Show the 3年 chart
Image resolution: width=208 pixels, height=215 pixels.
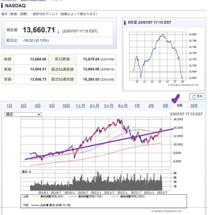[x=166, y=106]
